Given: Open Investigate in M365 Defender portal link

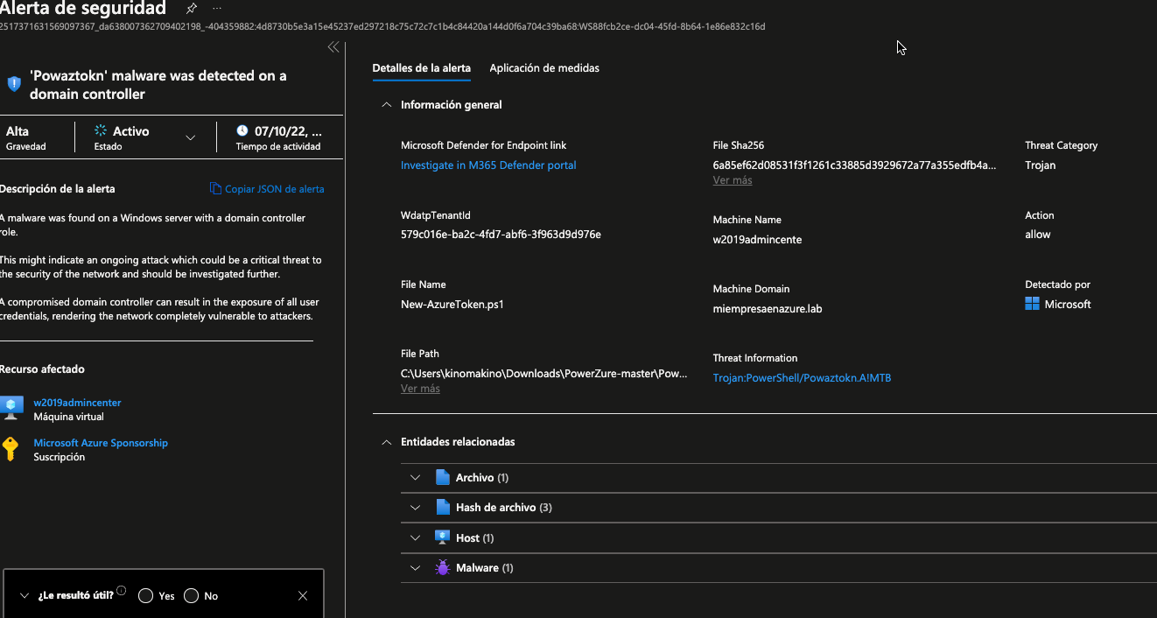Looking at the screenshot, I should (488, 165).
